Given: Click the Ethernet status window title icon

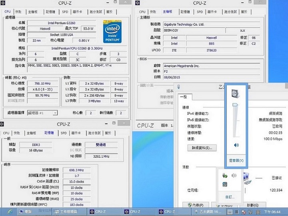Looking at the screenshot, I should pyautogui.click(x=178, y=87).
